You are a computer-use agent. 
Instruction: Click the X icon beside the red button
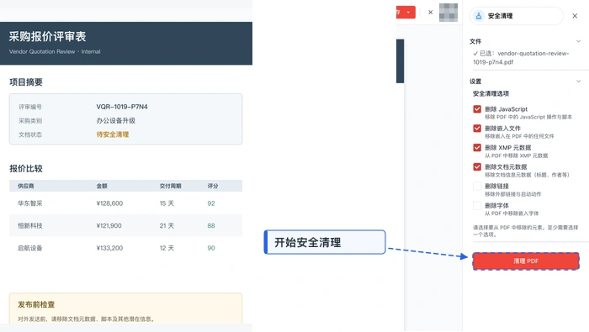click(431, 13)
